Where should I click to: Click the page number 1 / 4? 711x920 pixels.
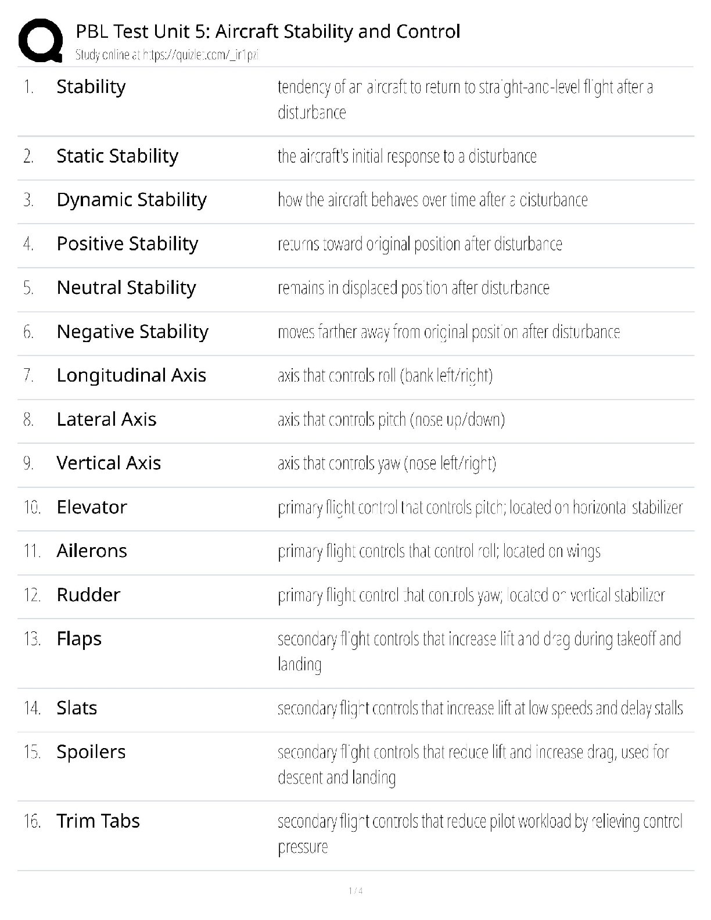pyautogui.click(x=355, y=890)
